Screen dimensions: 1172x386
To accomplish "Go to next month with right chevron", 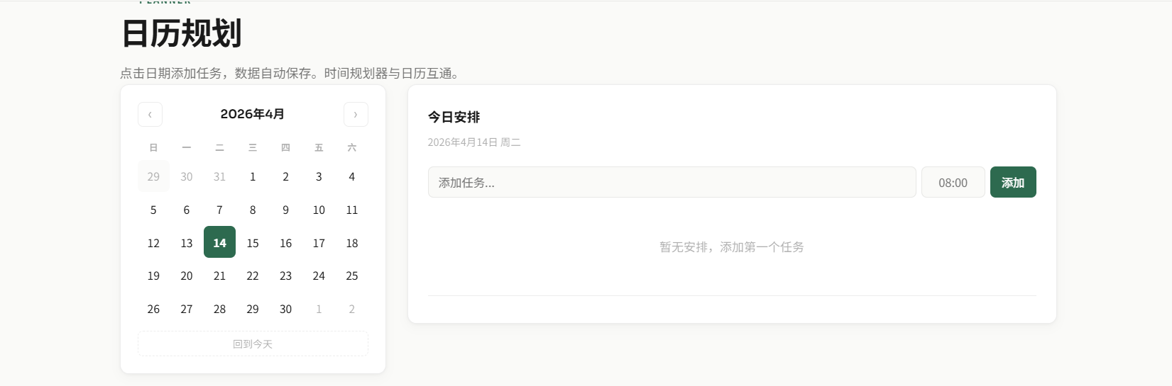I will click(x=356, y=114).
